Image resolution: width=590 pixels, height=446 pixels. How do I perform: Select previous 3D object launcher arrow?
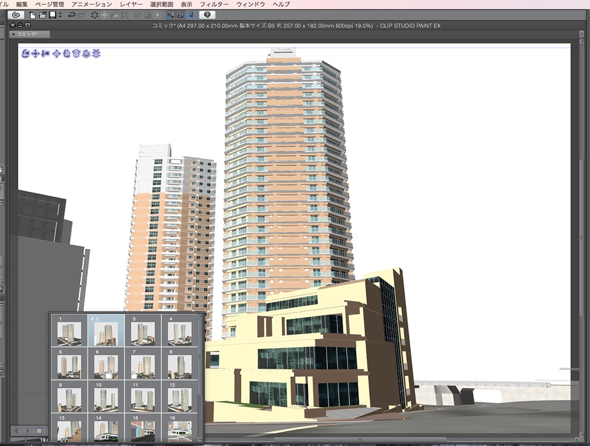17,431
